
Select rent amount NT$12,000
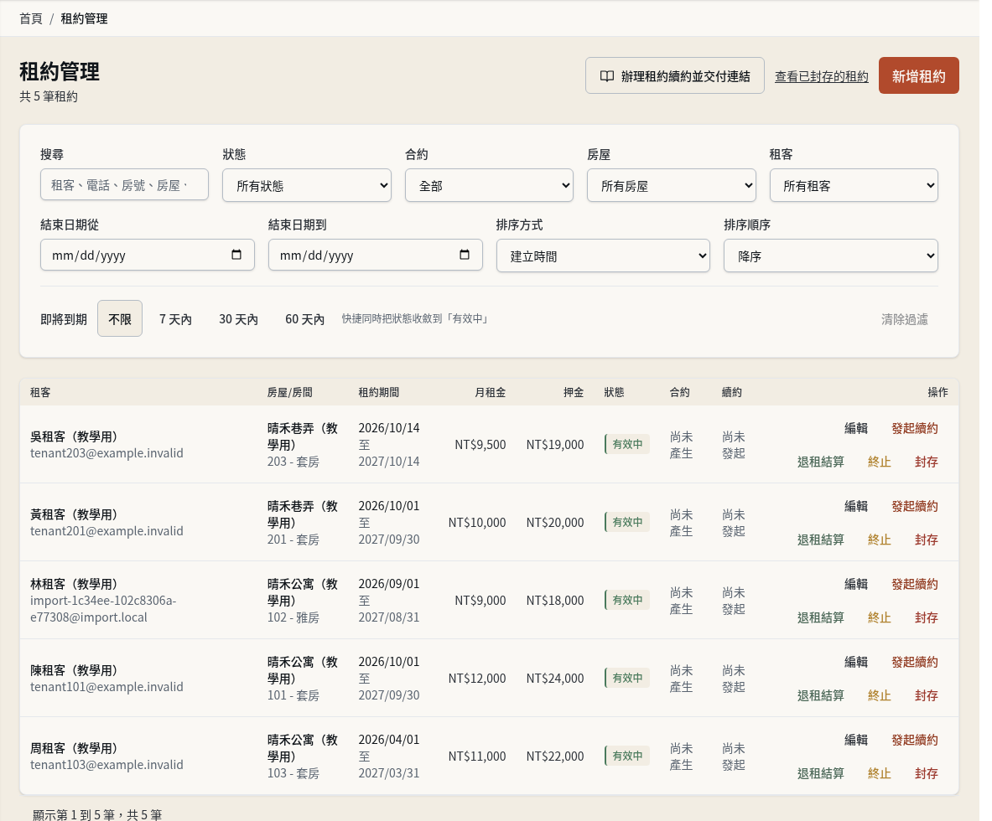click(x=477, y=678)
